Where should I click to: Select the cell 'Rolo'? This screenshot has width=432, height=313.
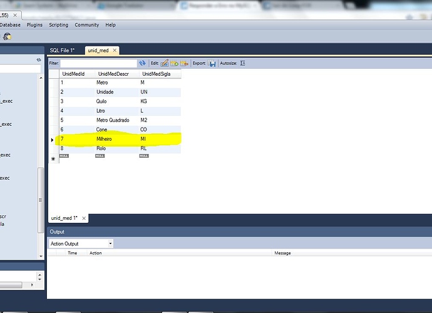click(x=117, y=148)
